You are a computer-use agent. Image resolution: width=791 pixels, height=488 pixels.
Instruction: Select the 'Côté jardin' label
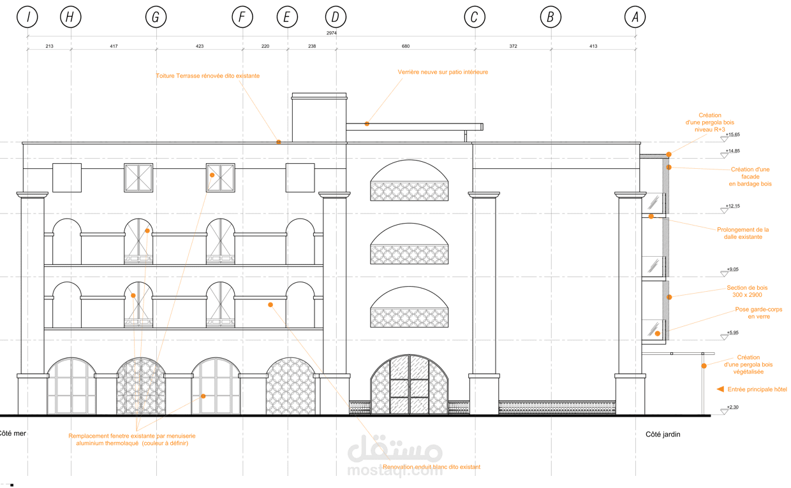pyautogui.click(x=663, y=434)
